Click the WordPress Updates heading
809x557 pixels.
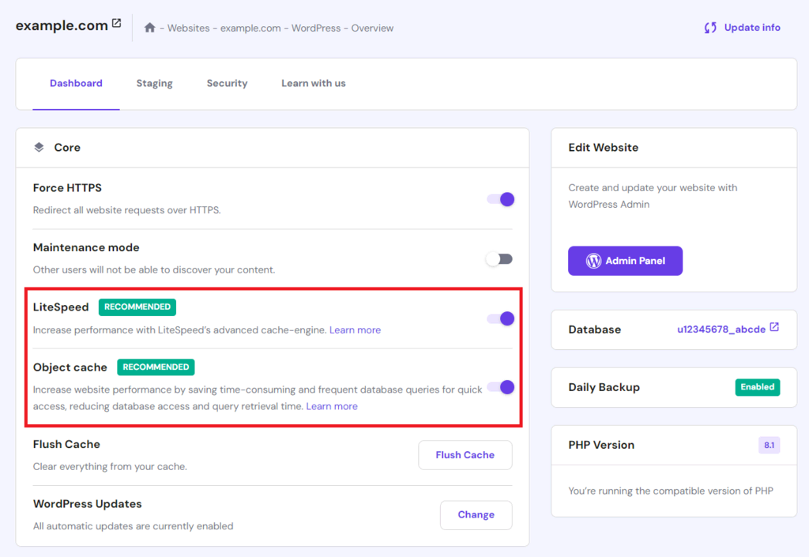tap(87, 504)
